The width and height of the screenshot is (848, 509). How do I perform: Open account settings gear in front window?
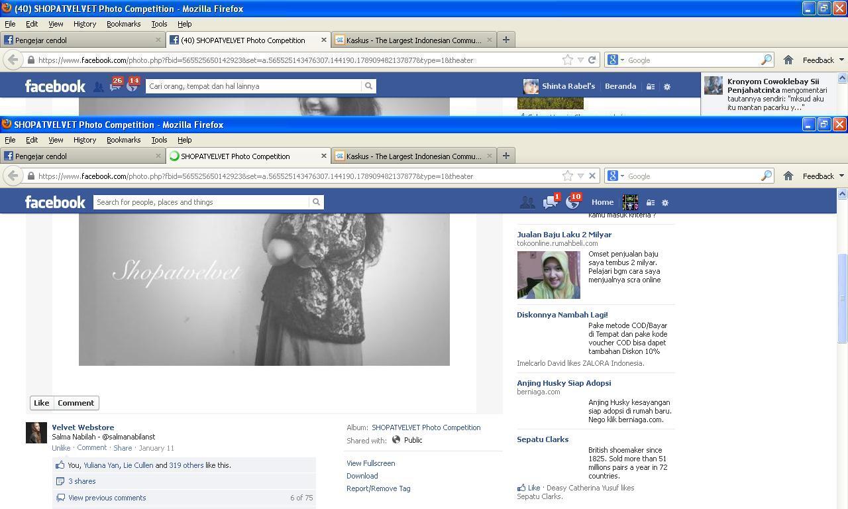click(666, 203)
